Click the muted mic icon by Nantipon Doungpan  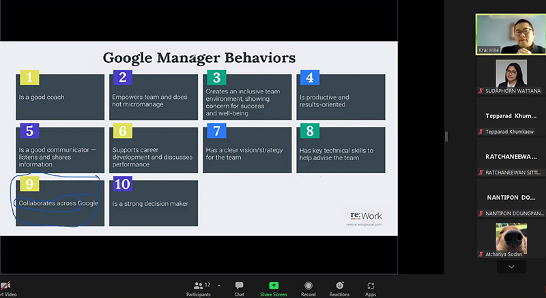pyautogui.click(x=481, y=213)
